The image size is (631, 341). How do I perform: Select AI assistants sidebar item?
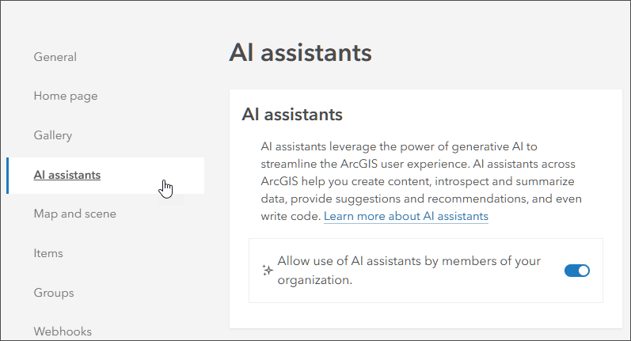click(67, 175)
